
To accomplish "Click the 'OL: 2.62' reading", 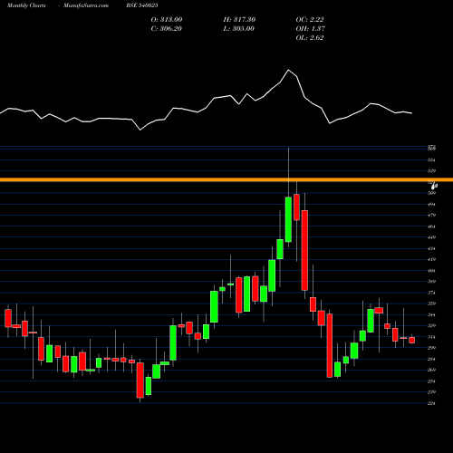I will (310, 38).
